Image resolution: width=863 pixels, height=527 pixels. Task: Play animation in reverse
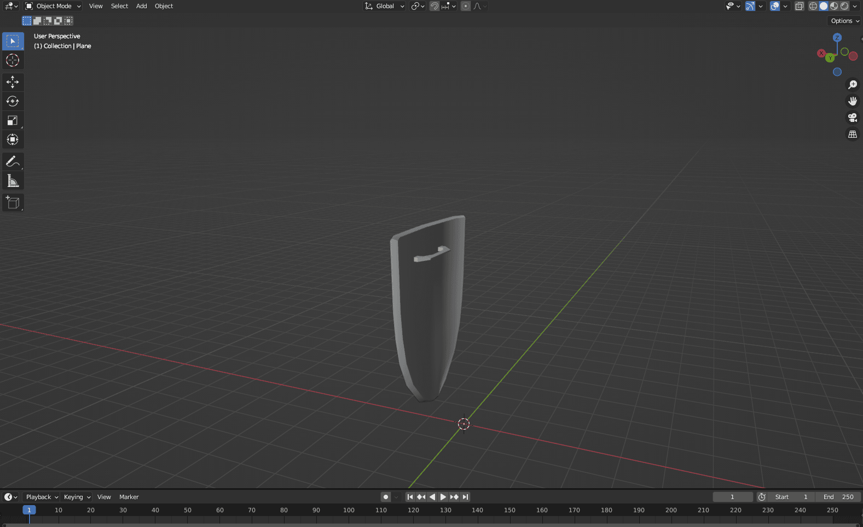[432, 497]
